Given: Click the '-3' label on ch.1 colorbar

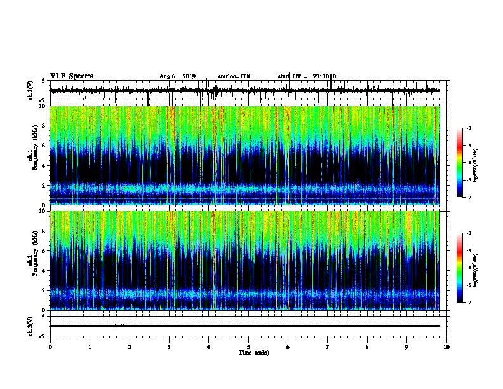Looking at the screenshot, I should [469, 128].
